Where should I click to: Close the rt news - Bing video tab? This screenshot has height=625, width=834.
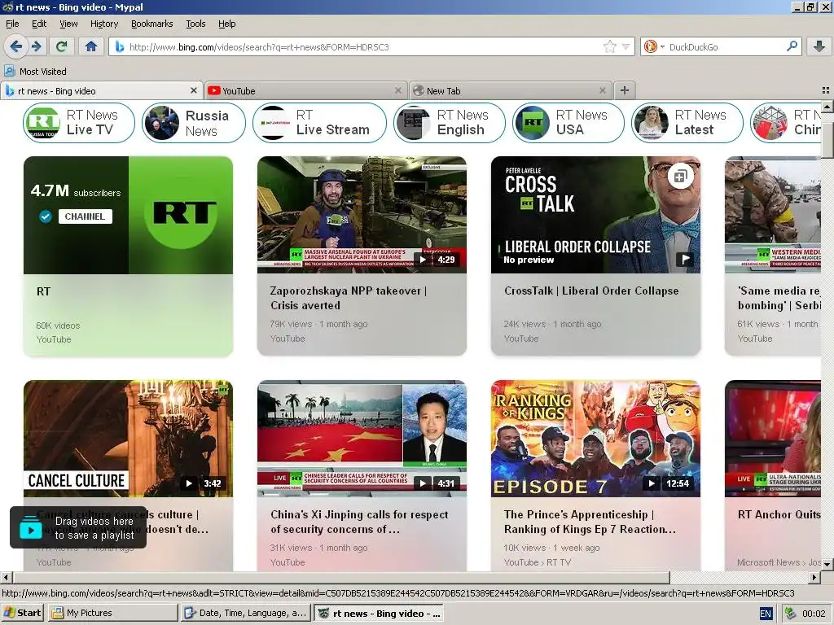194,90
